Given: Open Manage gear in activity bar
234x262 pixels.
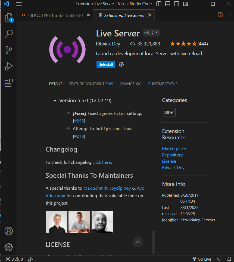Looking at the screenshot, I should 9,247.
